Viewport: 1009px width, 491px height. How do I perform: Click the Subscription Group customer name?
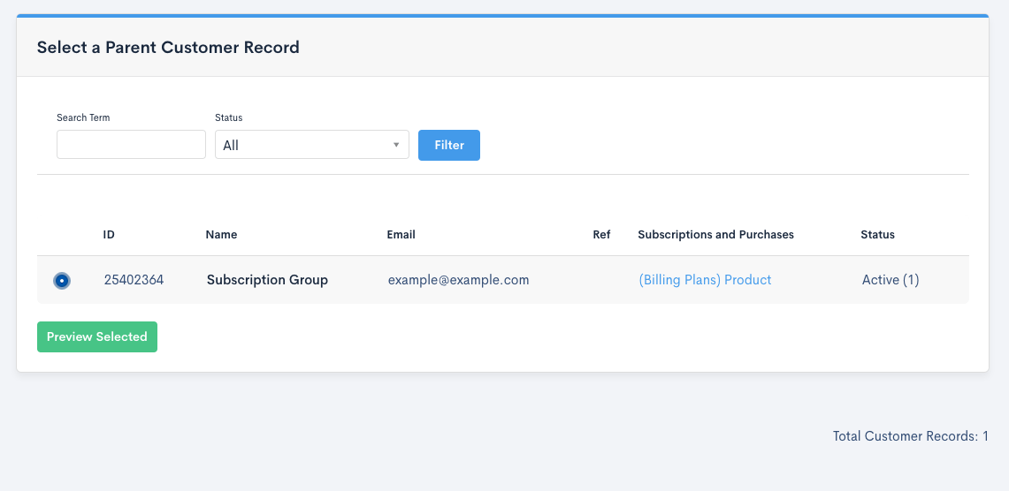coord(267,280)
